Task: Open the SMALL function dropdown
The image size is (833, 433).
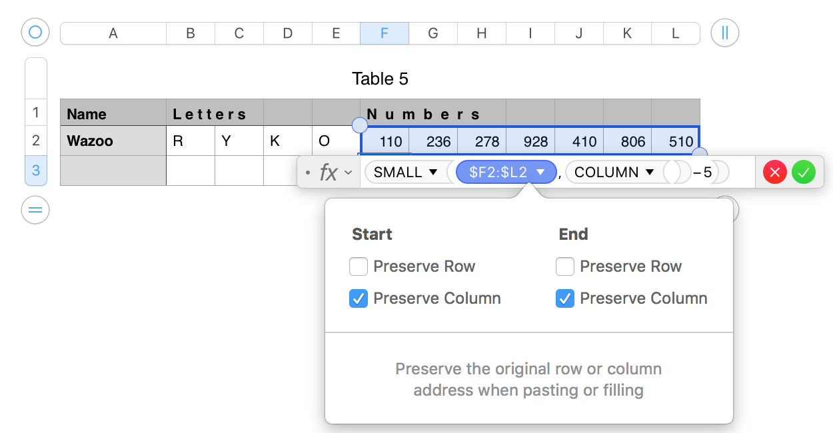Action: [433, 173]
